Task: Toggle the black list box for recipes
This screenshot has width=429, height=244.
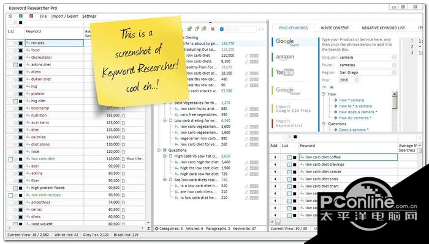Action: point(20,43)
